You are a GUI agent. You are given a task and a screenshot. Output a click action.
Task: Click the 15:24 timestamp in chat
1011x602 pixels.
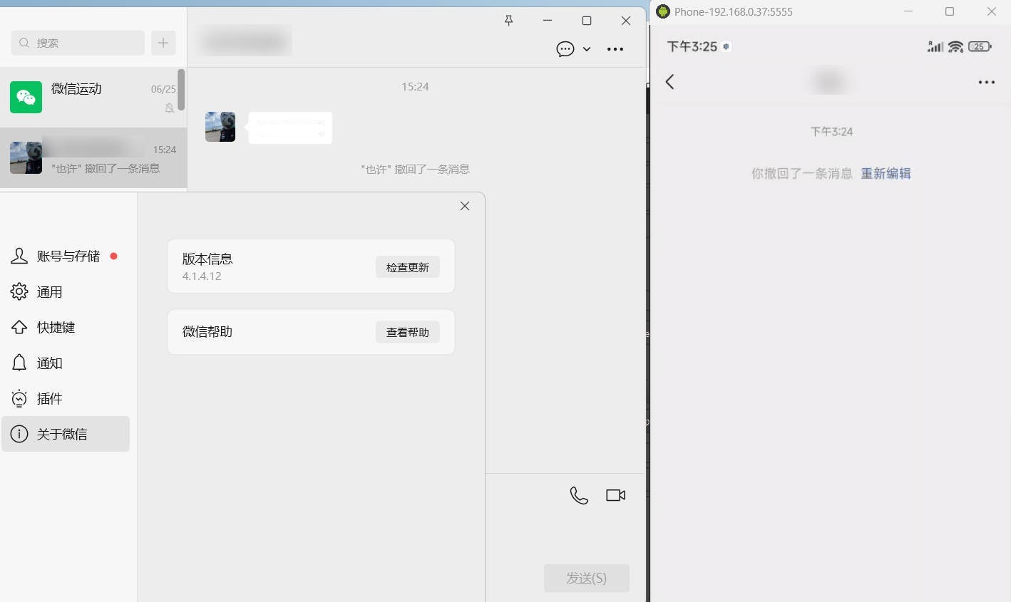pyautogui.click(x=415, y=87)
